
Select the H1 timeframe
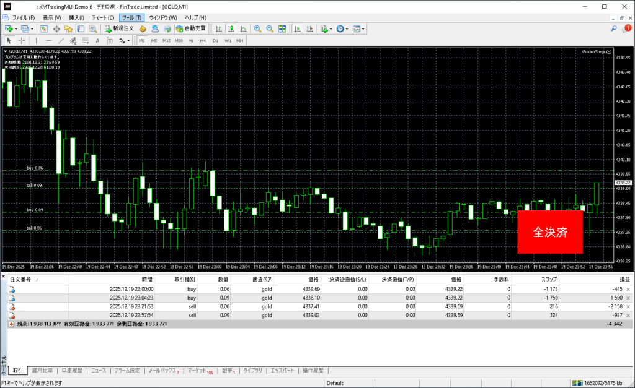tap(191, 40)
